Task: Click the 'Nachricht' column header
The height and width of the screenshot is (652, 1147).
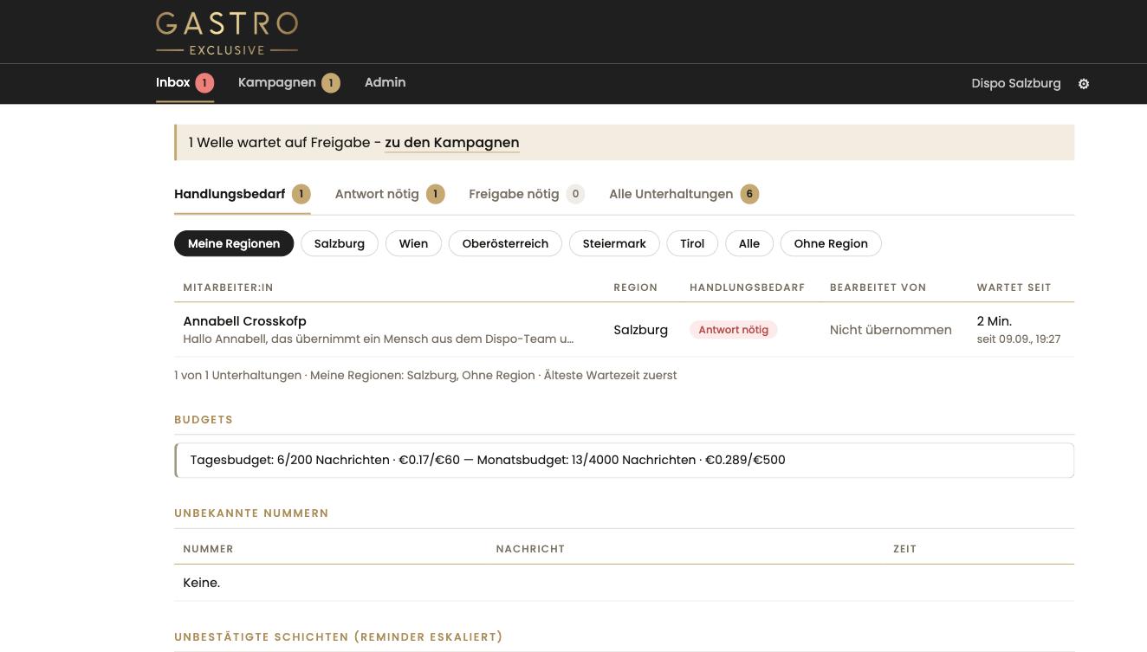Action: tap(530, 549)
